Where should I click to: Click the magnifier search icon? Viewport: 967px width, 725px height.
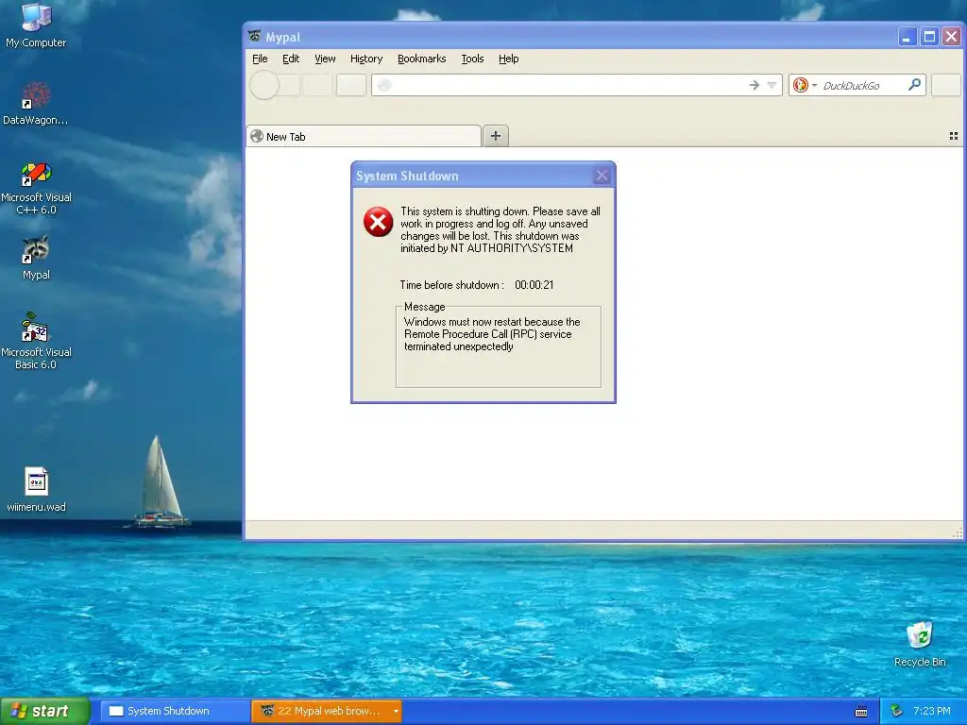point(914,84)
